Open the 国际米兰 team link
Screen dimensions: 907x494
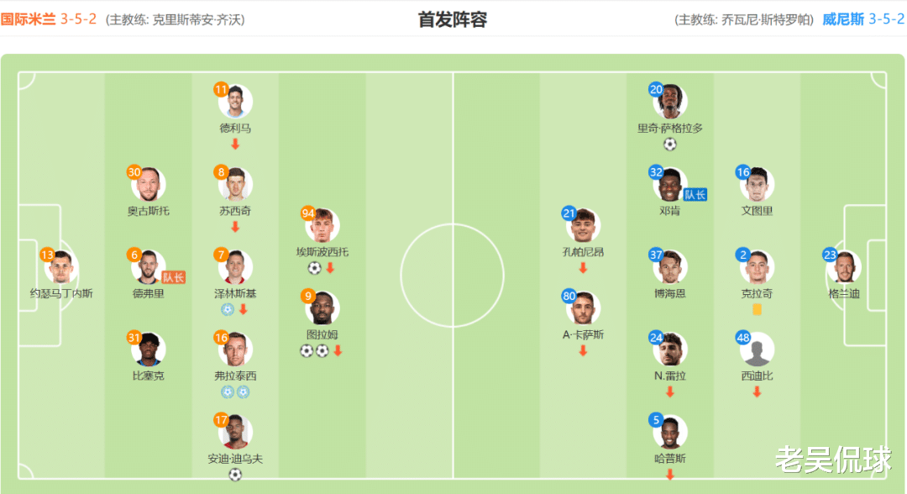[x=29, y=19]
